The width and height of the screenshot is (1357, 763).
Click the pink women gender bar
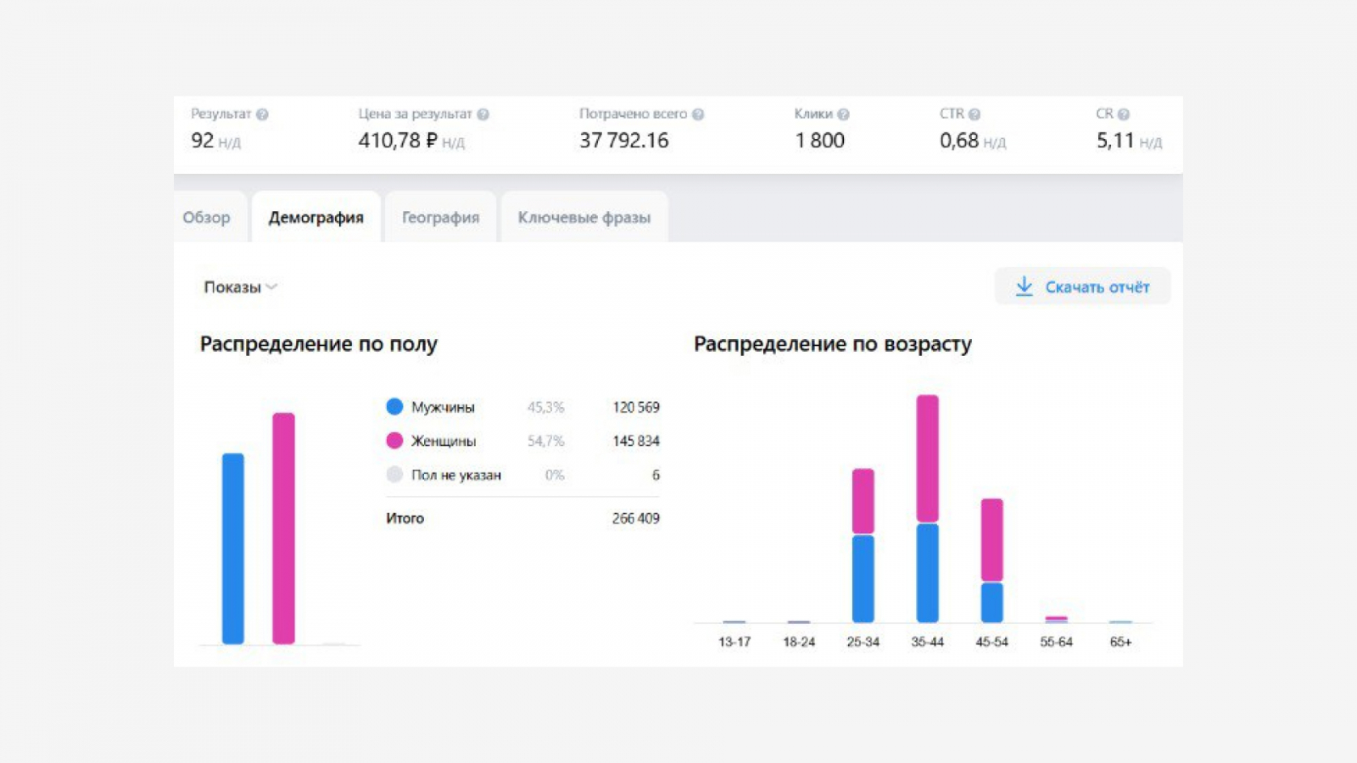pyautogui.click(x=283, y=528)
